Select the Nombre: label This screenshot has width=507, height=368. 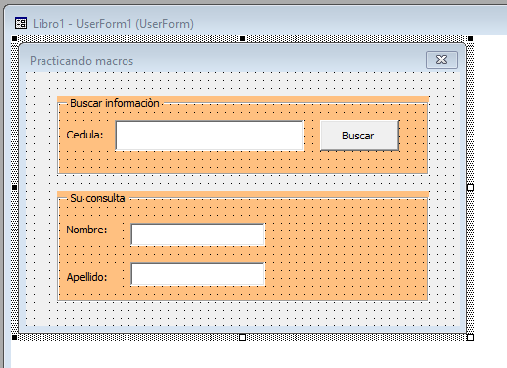click(x=87, y=230)
